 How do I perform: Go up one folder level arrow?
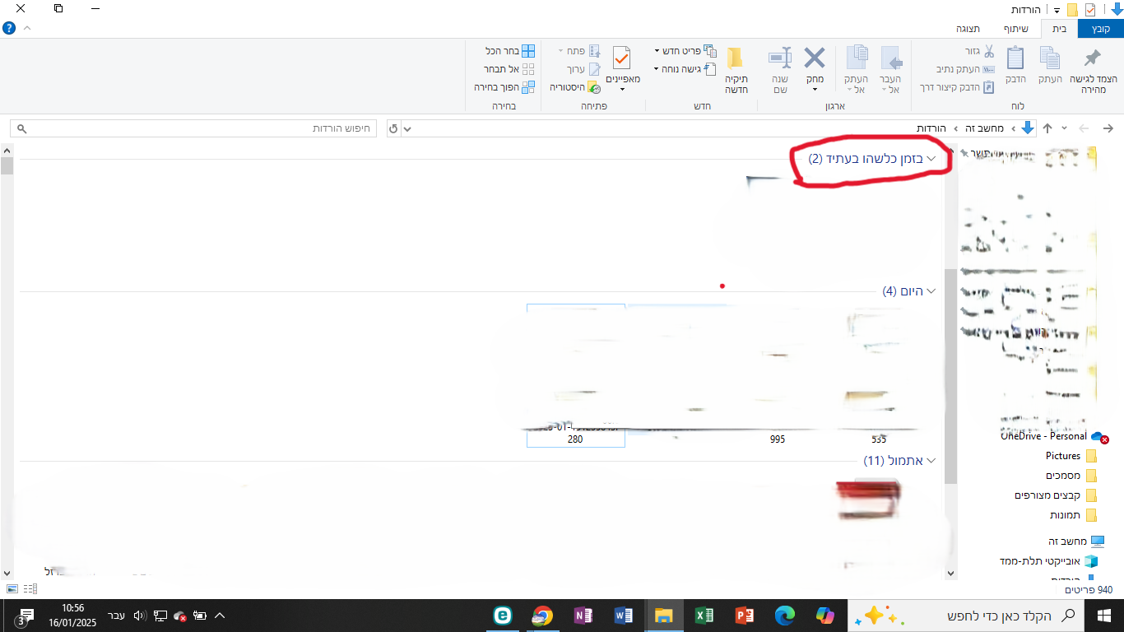click(x=1047, y=128)
